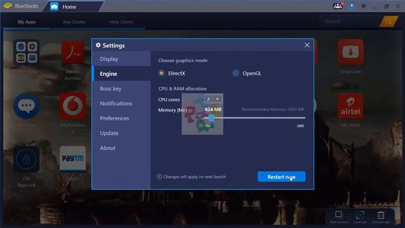The height and width of the screenshot is (228, 405).
Task: Click the Restart now button
Action: [281, 177]
